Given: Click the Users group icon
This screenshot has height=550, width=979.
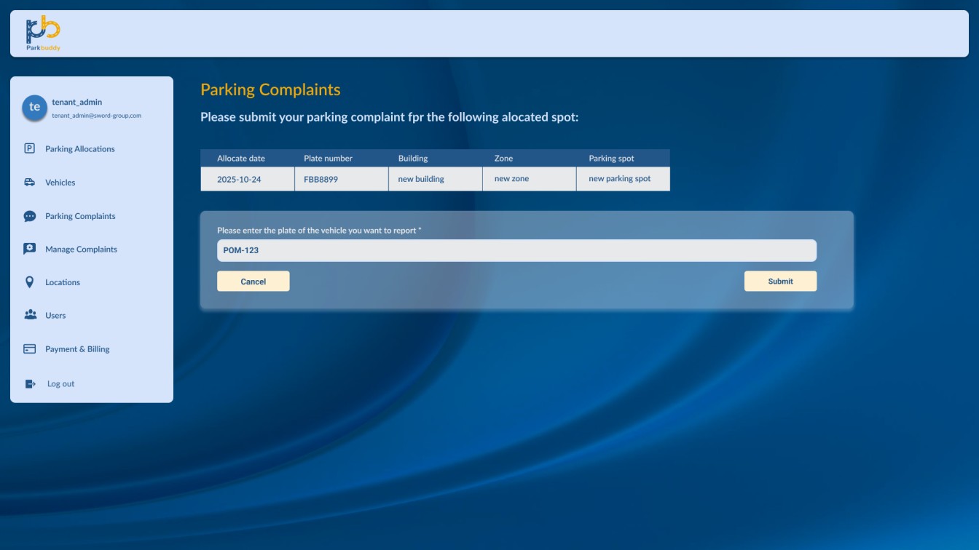Looking at the screenshot, I should tap(29, 315).
